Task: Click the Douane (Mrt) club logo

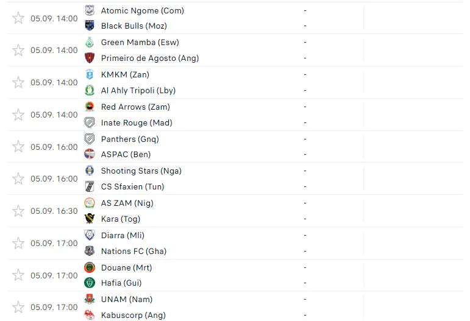Action: tap(90, 267)
